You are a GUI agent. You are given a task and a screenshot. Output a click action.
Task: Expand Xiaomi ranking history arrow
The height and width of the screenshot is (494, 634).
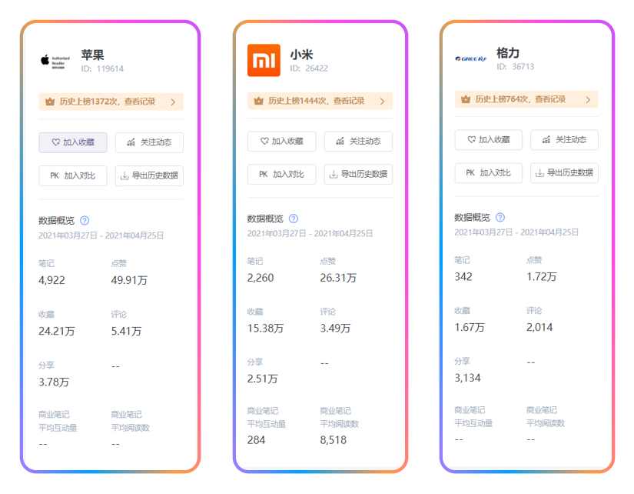coord(382,101)
